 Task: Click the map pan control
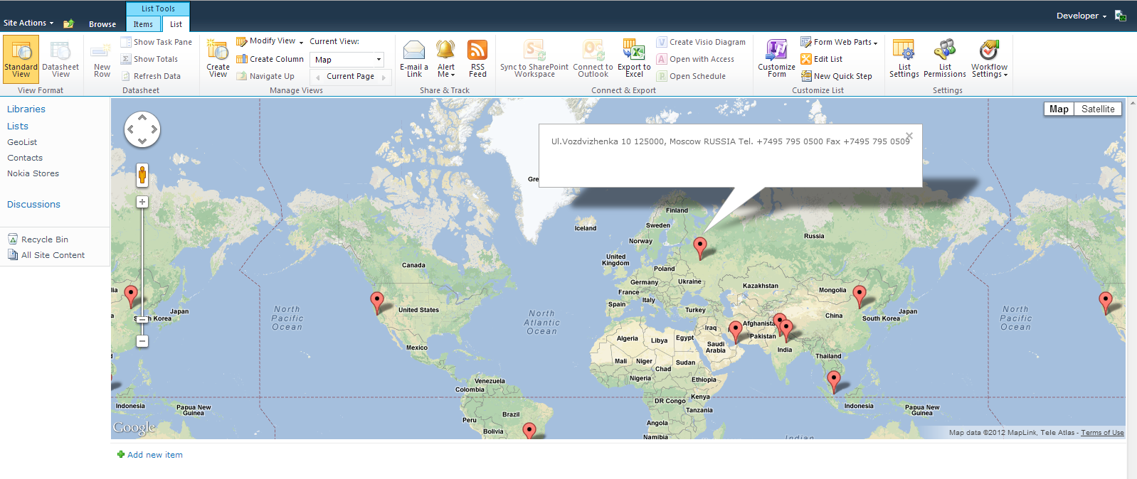coord(142,129)
